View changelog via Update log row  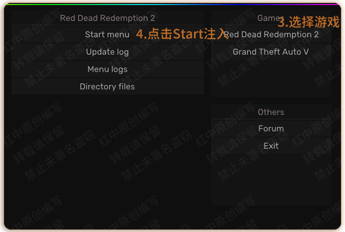(x=107, y=52)
